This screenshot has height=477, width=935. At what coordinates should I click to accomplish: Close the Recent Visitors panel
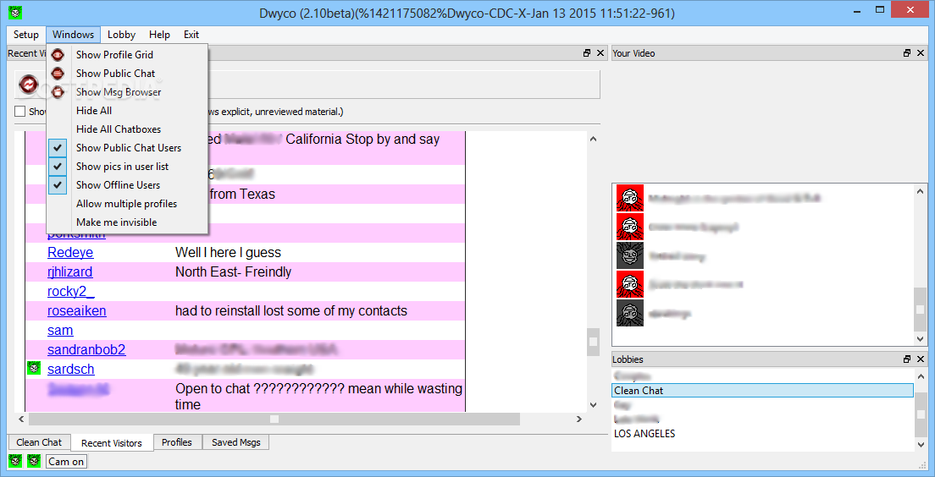pyautogui.click(x=600, y=53)
